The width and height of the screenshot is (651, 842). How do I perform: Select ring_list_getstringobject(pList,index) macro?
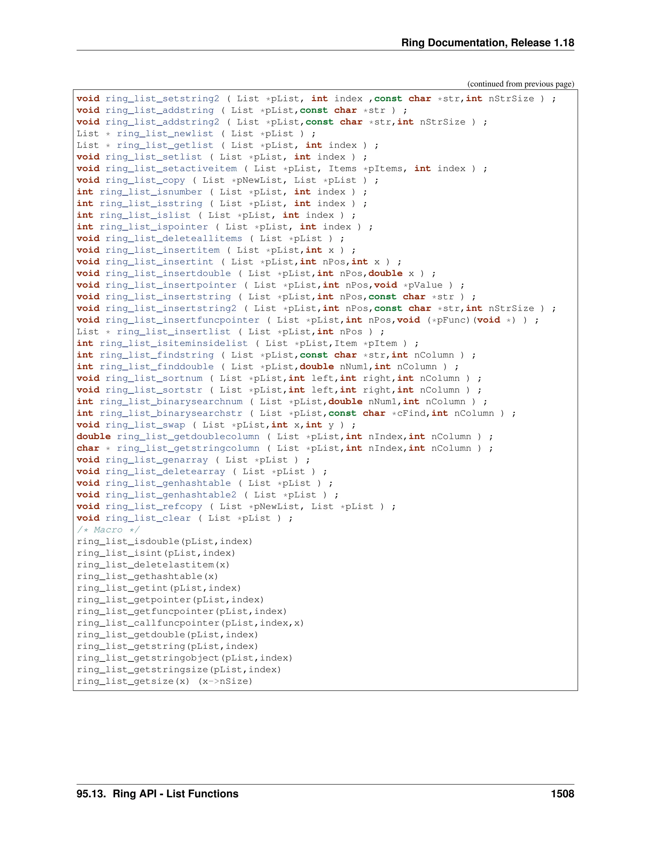coord(185,658)
